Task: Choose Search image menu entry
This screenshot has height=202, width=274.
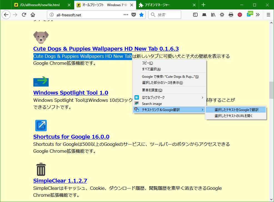Action: tap(170, 104)
